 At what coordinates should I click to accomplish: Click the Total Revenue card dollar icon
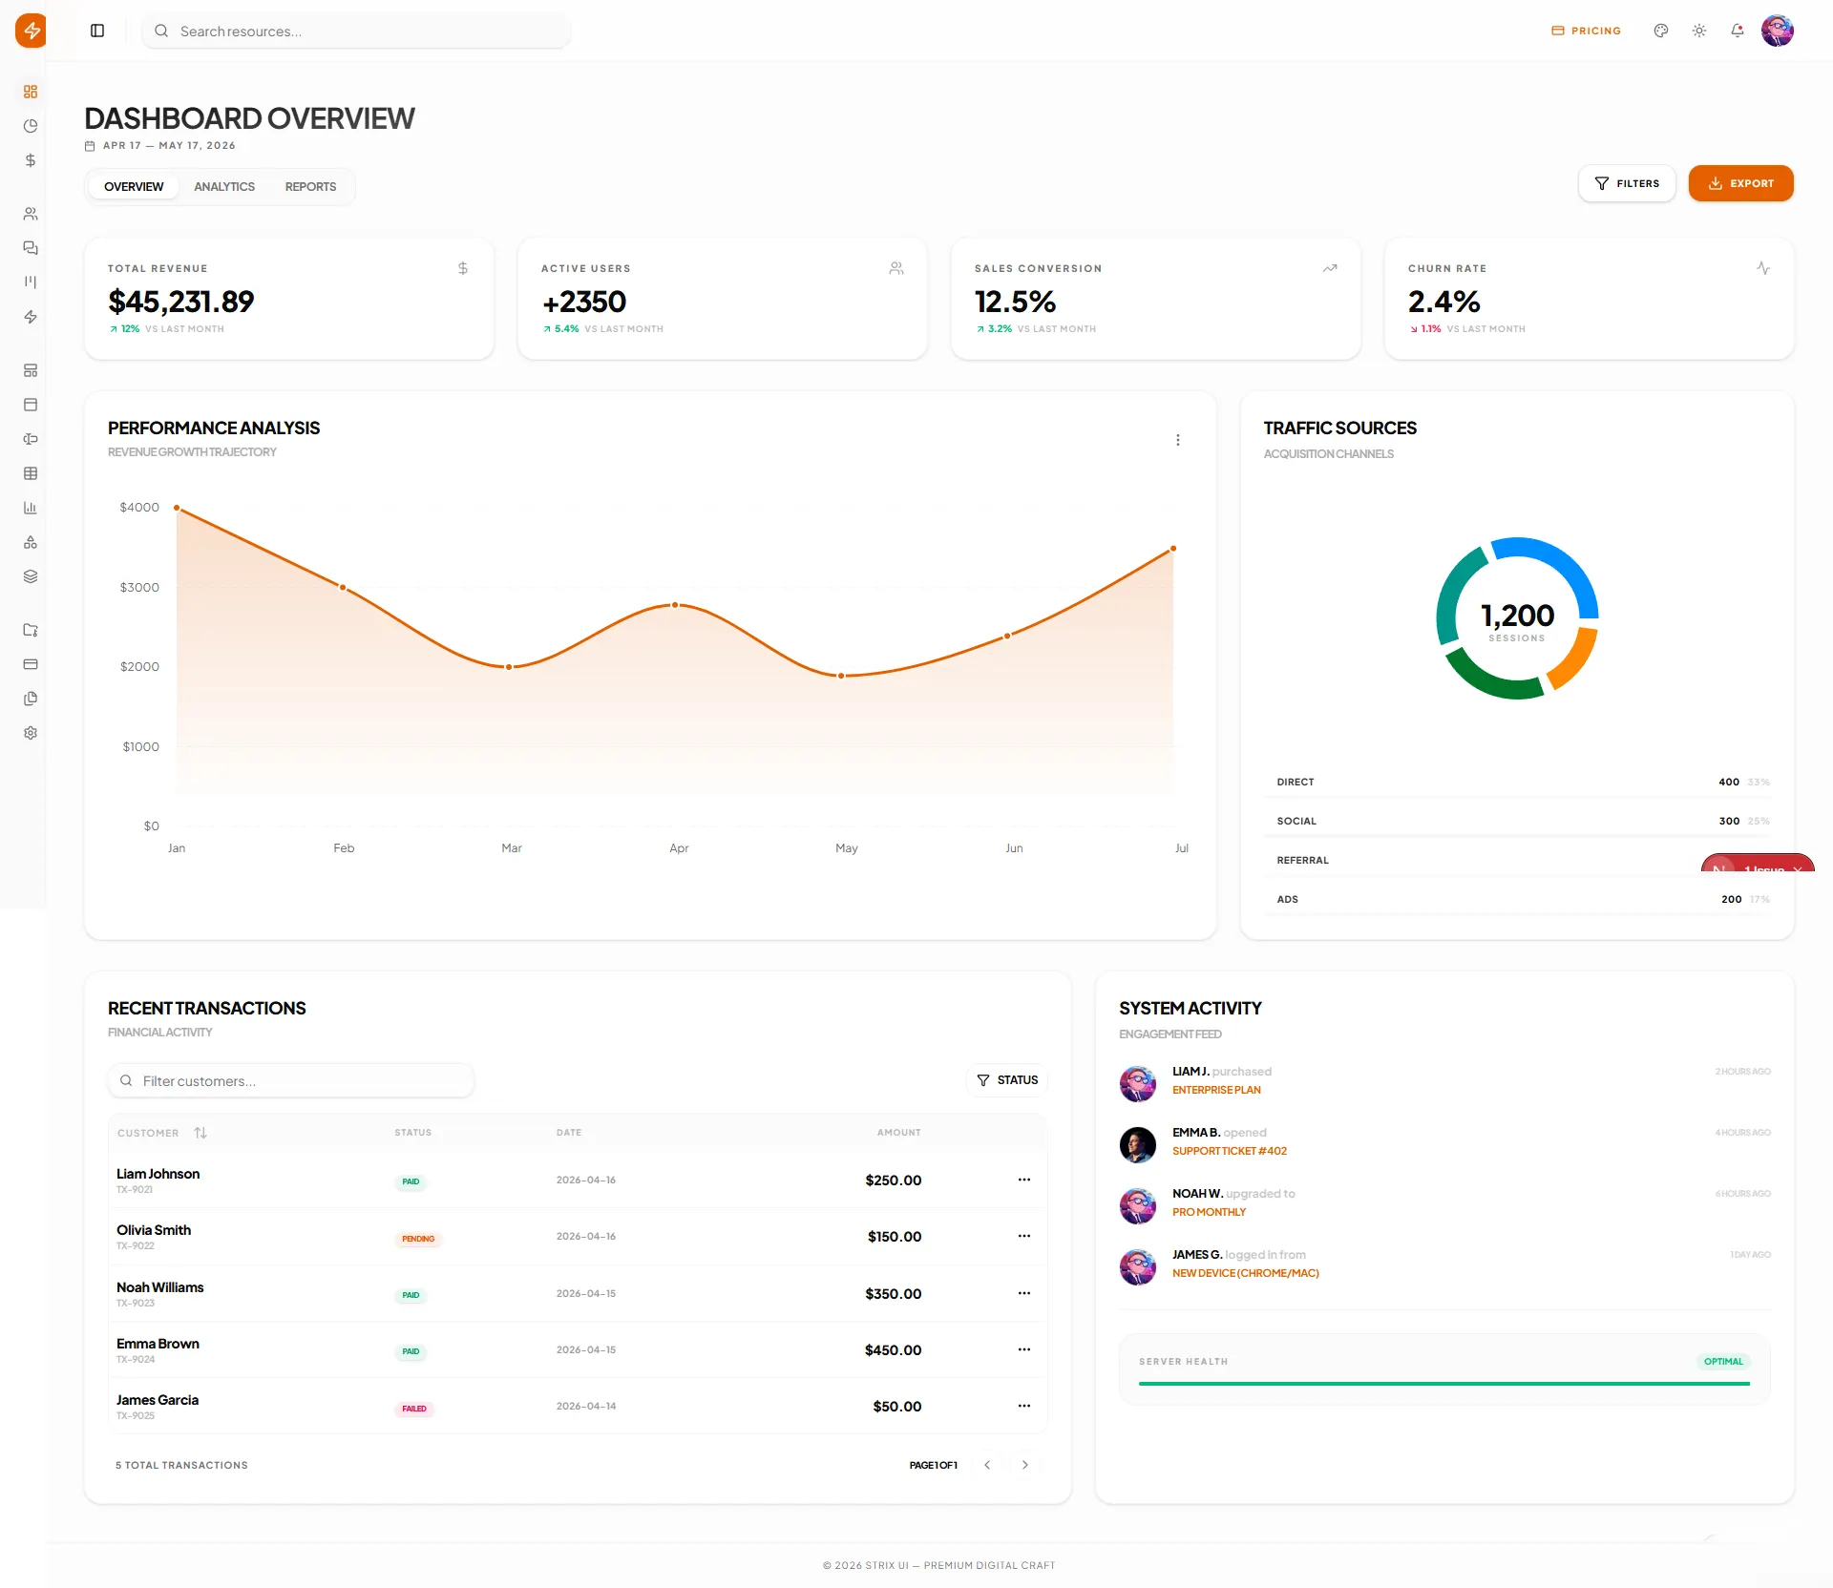pyautogui.click(x=463, y=268)
